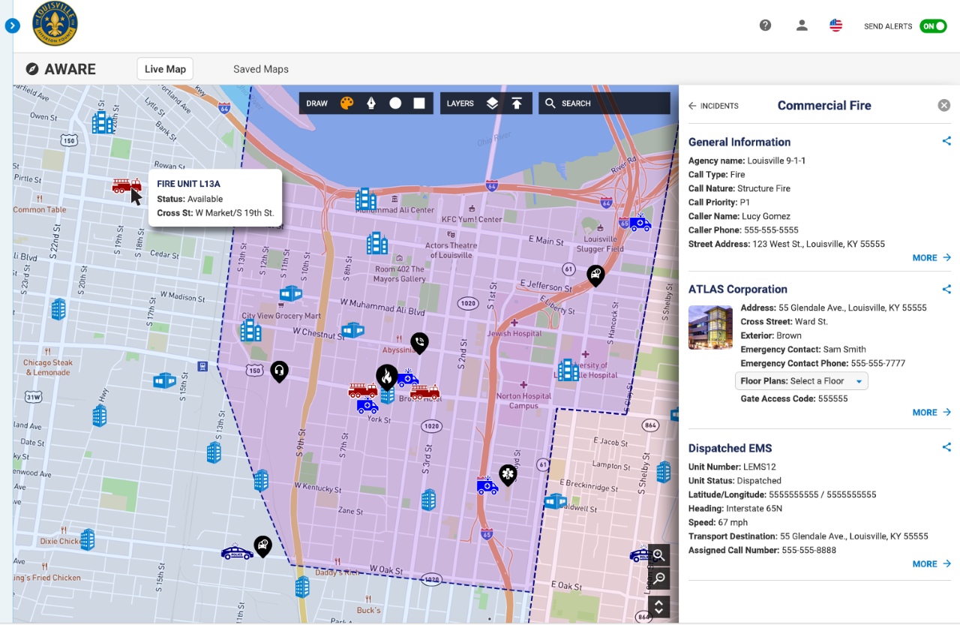The width and height of the screenshot is (960, 625).
Task: Click the upload layer arrow icon
Action: click(517, 104)
